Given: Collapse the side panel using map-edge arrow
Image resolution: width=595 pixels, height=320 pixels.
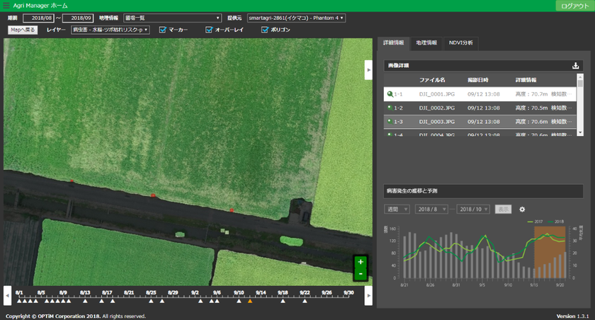Looking at the screenshot, I should tap(368, 70).
